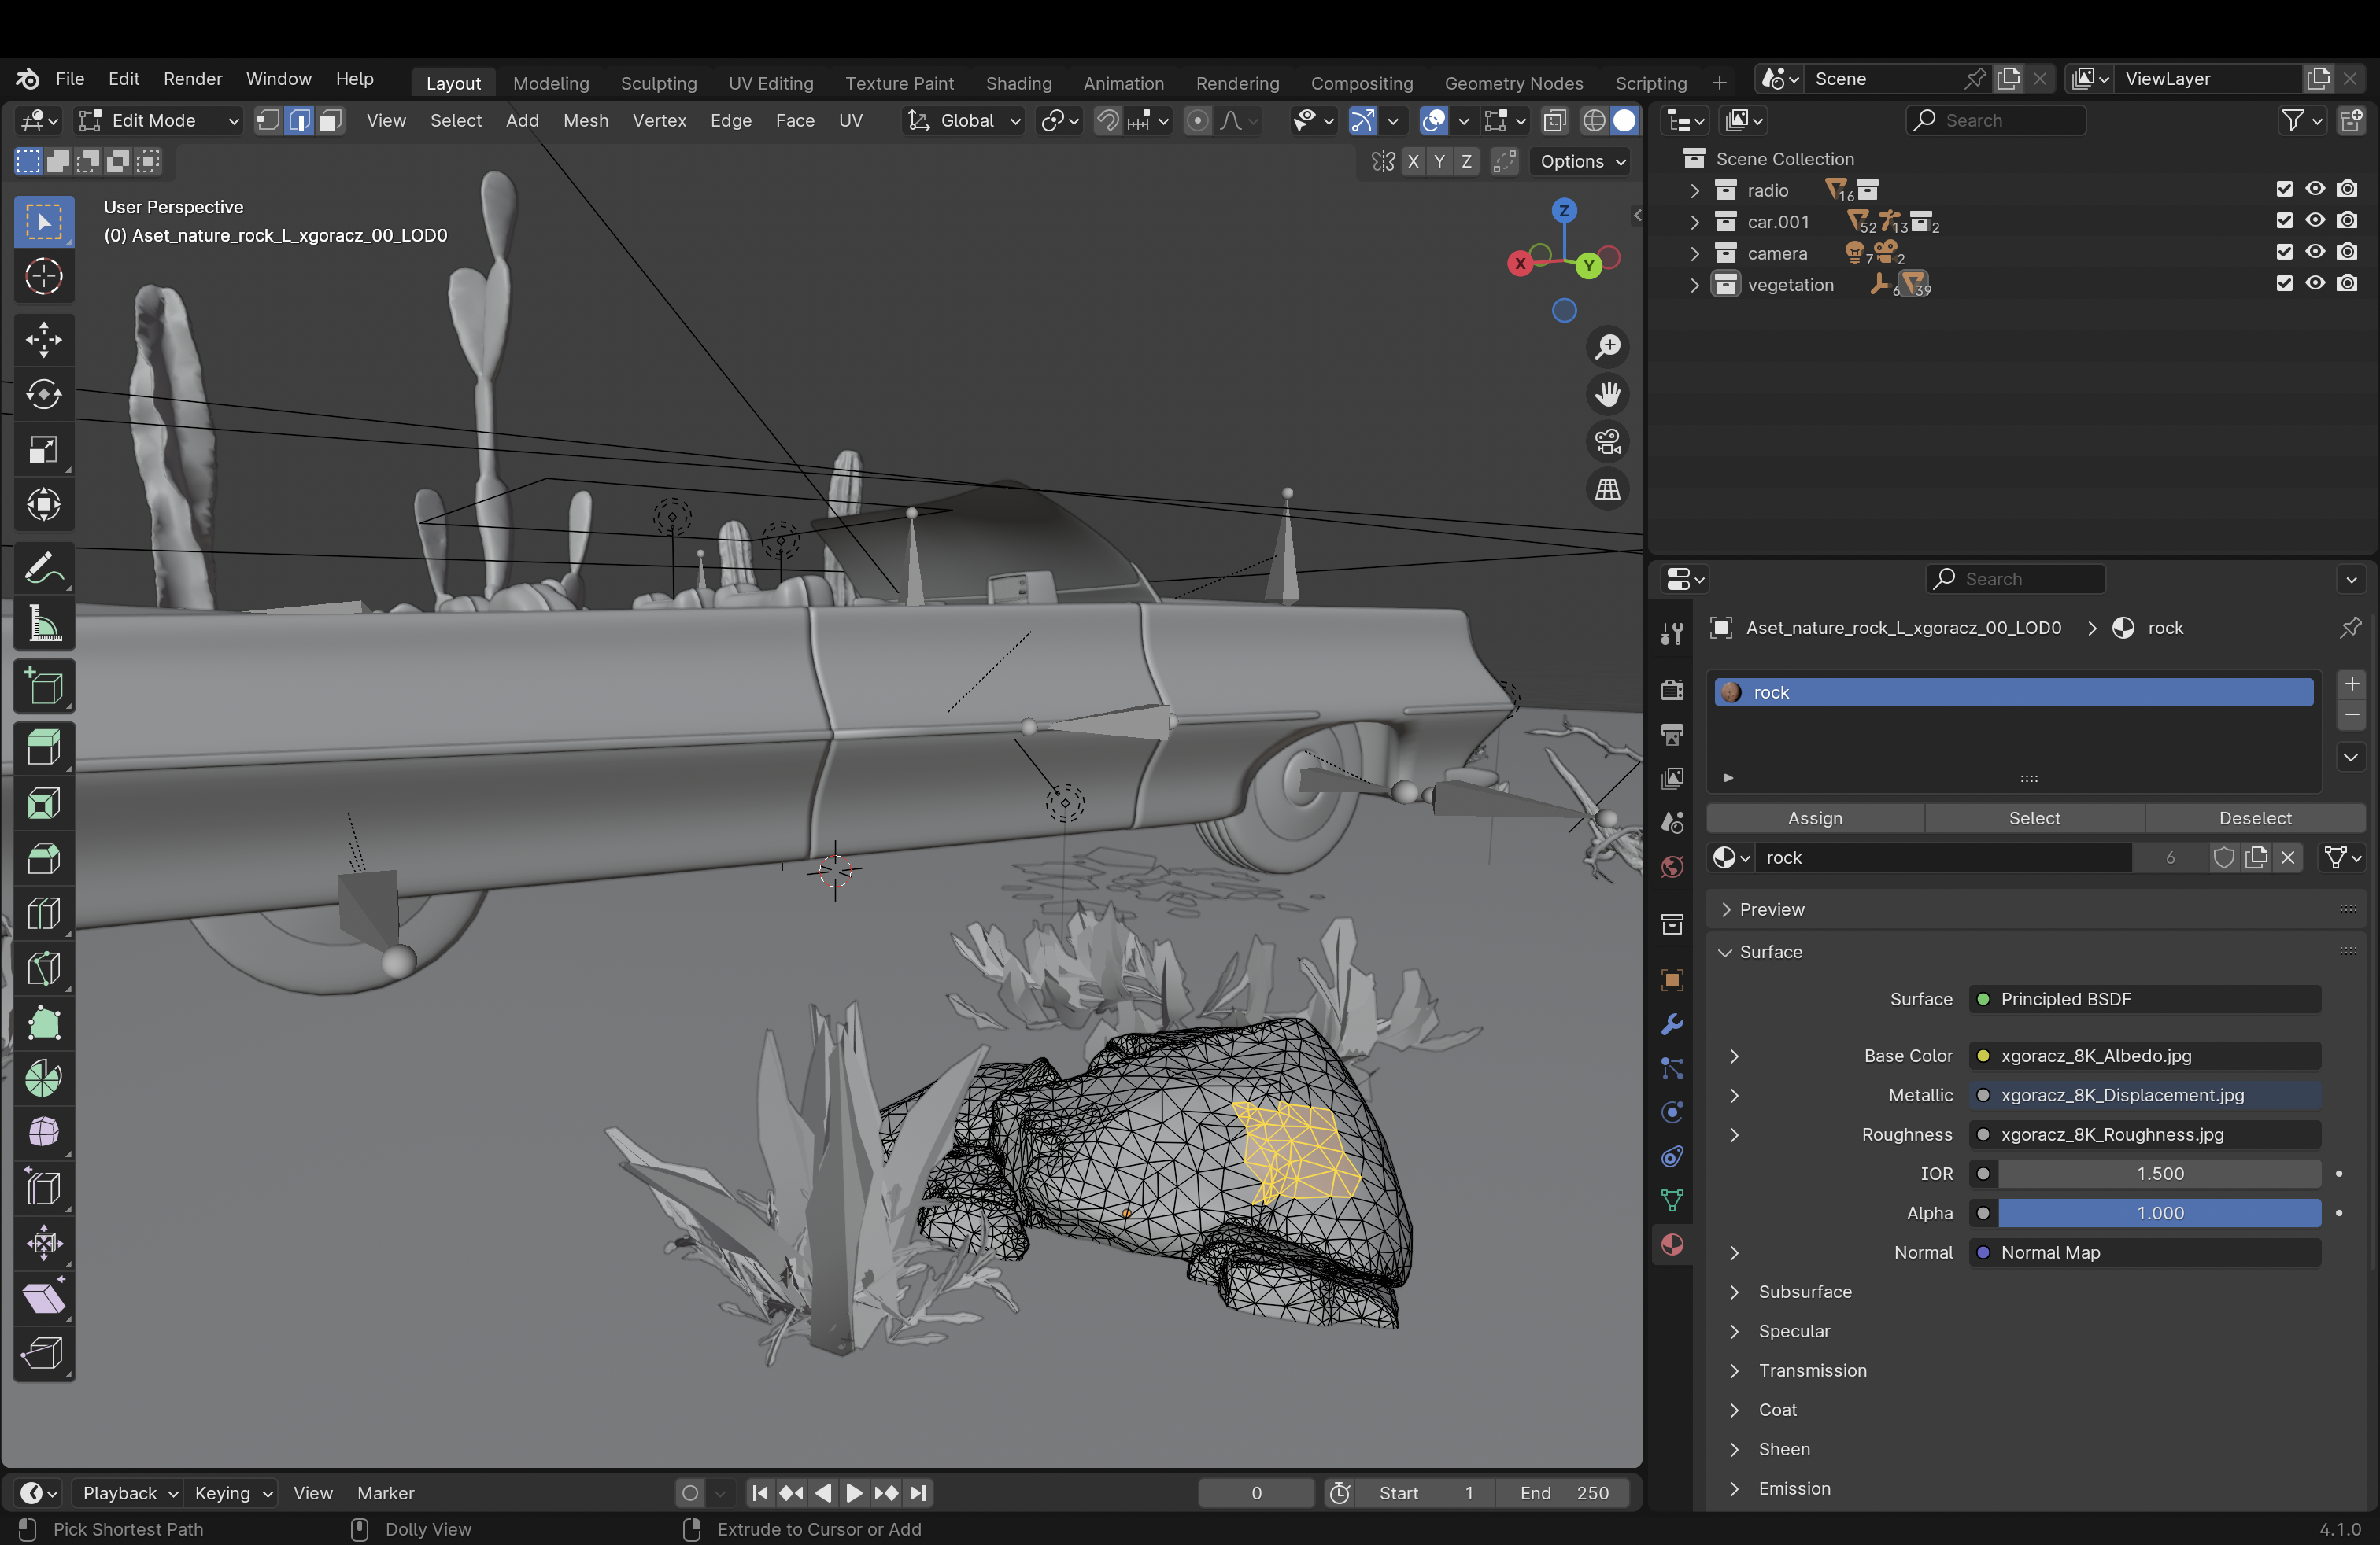Select the Extrude Region tool

coord(43,747)
